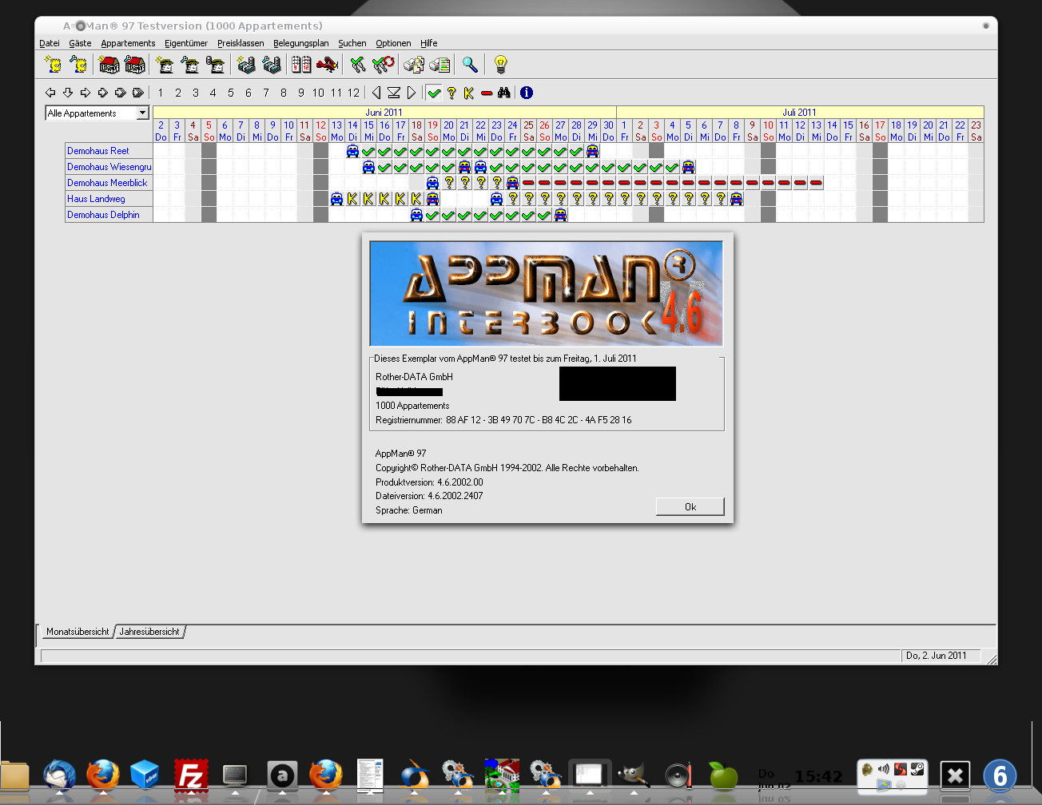Viewport: 1042px width, 805px height.
Task: Open the Optionen menu
Action: point(393,43)
